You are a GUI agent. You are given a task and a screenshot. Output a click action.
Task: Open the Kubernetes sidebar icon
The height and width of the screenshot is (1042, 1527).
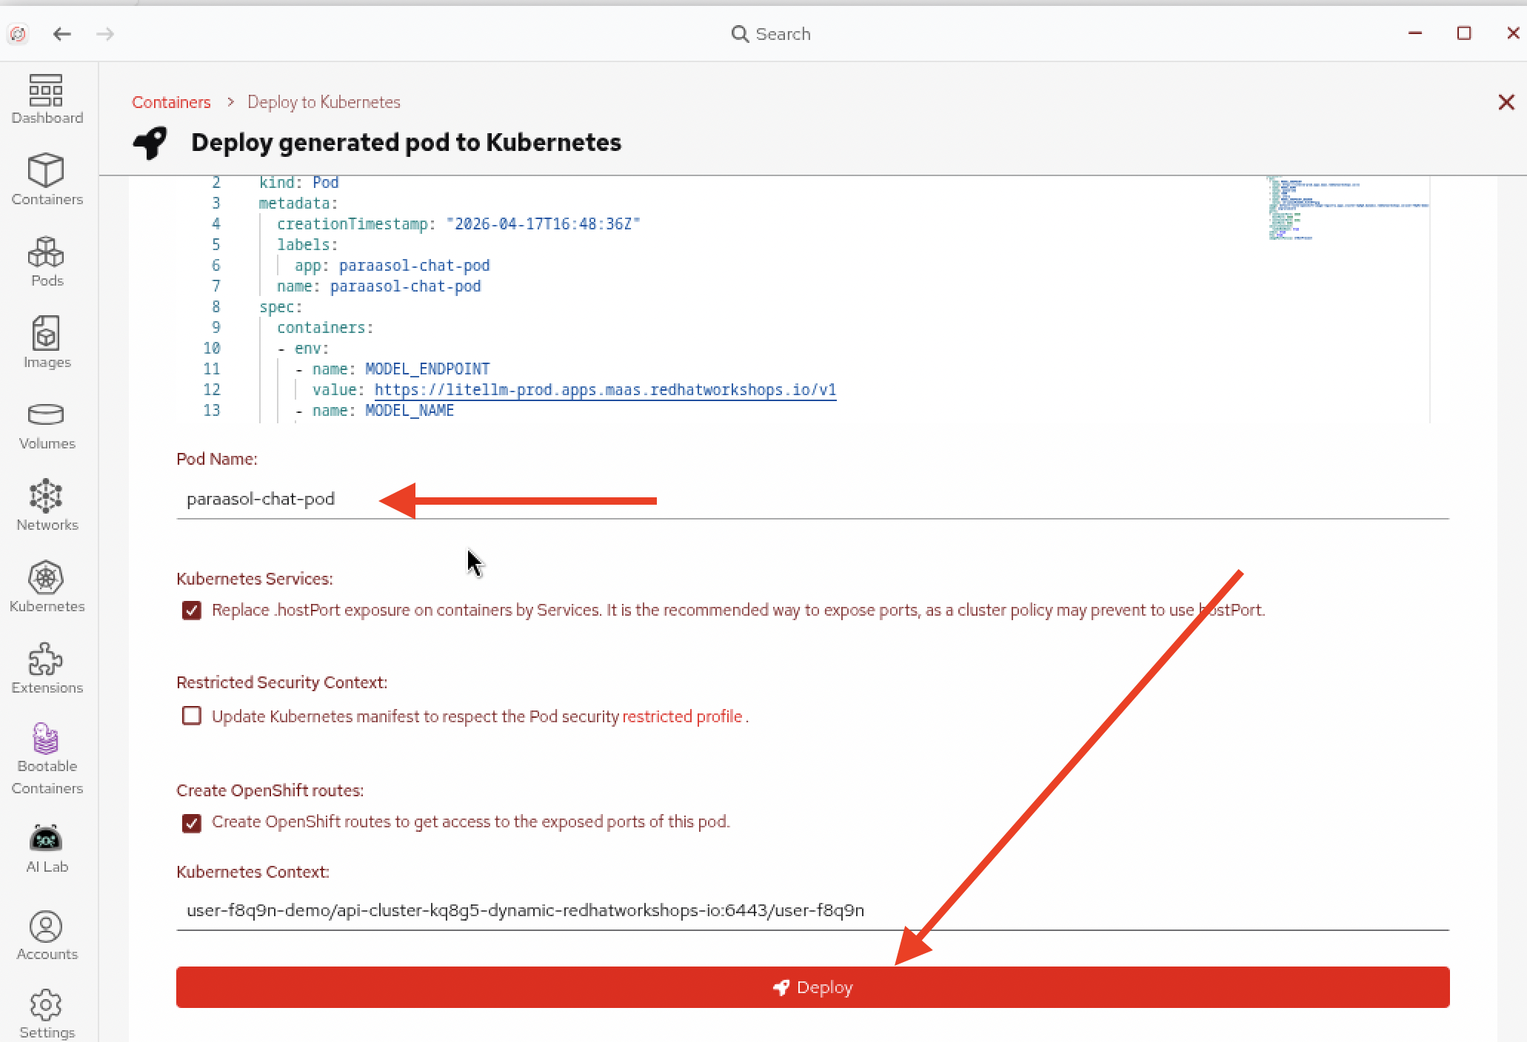pos(47,586)
